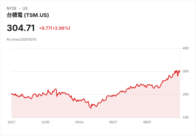196x136 pixels.
Task: Click the NYSE exchange label
Action: pyautogui.click(x=12, y=8)
